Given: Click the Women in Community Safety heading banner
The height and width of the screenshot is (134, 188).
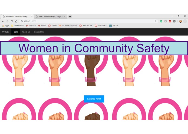Looking at the screenshot, I should pyautogui.click(x=94, y=48).
